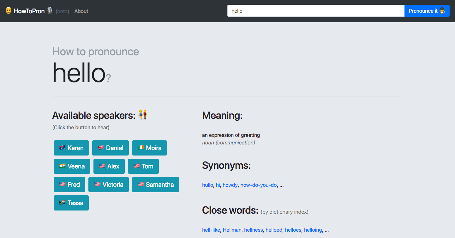Hear Samantha pronounce hello

(156, 185)
